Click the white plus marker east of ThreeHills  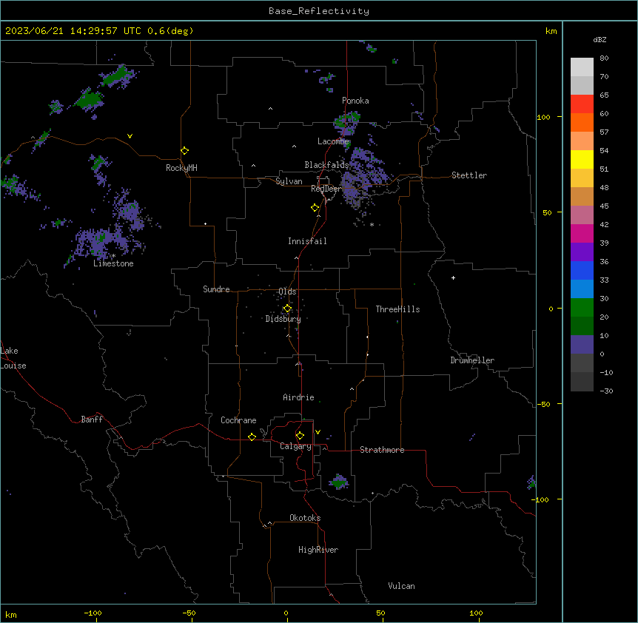pos(453,277)
